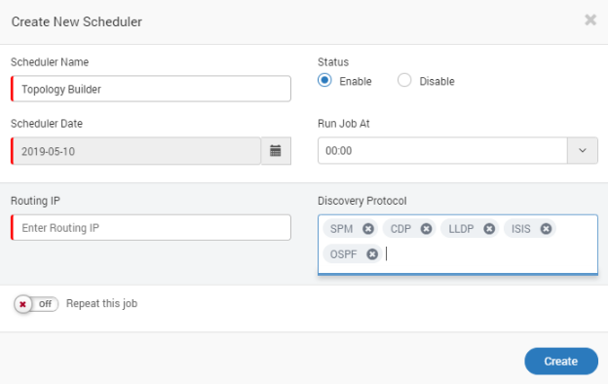Image resolution: width=608 pixels, height=385 pixels.
Task: Click the ISIS tag label
Action: click(520, 229)
